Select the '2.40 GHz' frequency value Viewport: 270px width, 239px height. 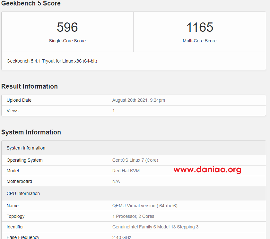122,237
